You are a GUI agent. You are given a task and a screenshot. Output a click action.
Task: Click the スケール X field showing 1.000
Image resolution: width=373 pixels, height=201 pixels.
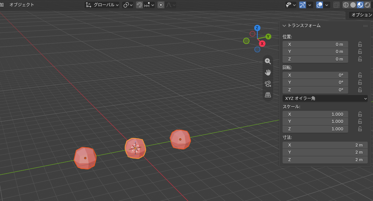315,114
